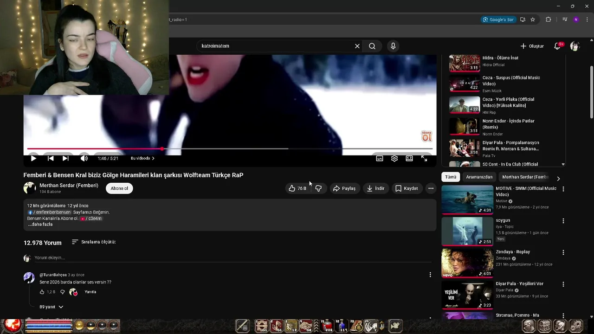Open options for Zendaya - Replay video
This screenshot has width=594, height=334.
click(x=563, y=252)
